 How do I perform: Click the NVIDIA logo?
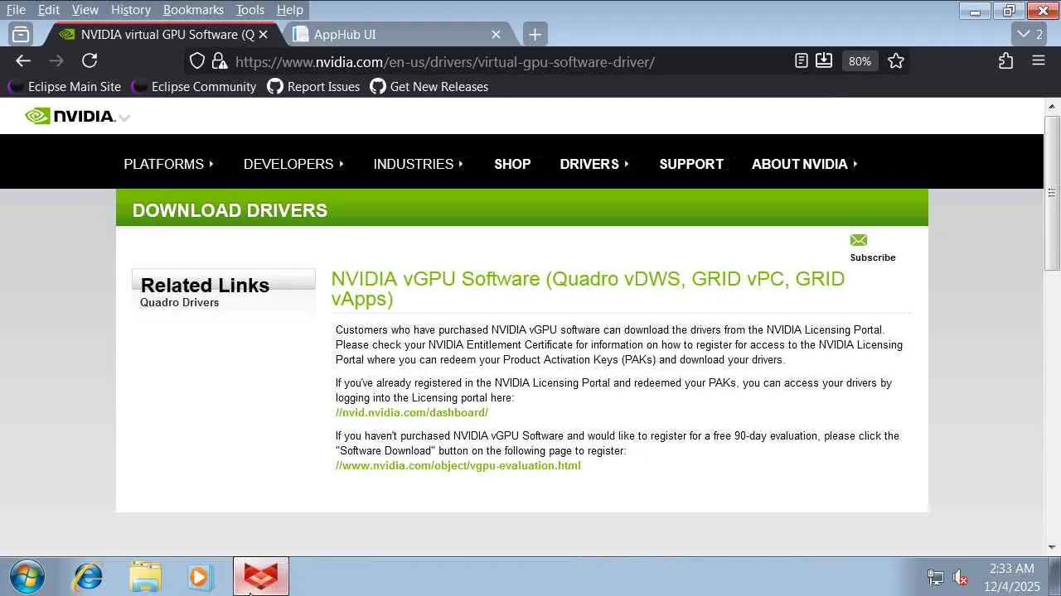[70, 116]
